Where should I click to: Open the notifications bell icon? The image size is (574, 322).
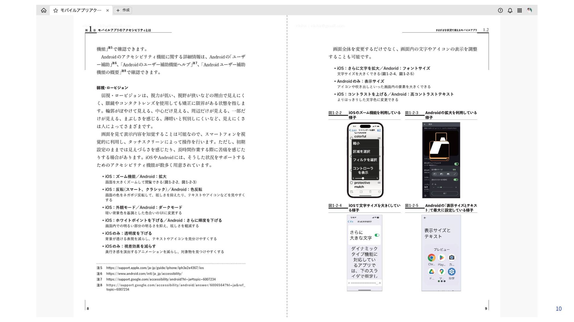[x=510, y=10]
